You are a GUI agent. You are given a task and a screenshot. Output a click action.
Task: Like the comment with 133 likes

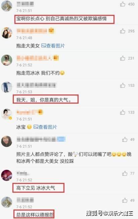point(123,112)
